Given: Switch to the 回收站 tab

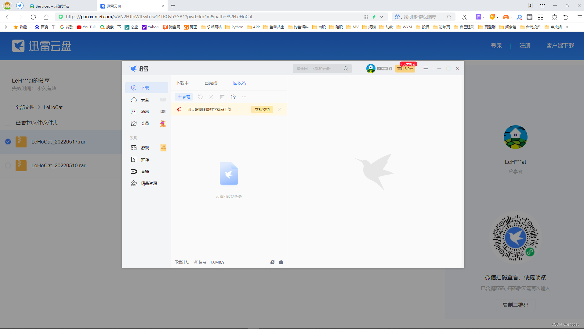Looking at the screenshot, I should (x=240, y=83).
